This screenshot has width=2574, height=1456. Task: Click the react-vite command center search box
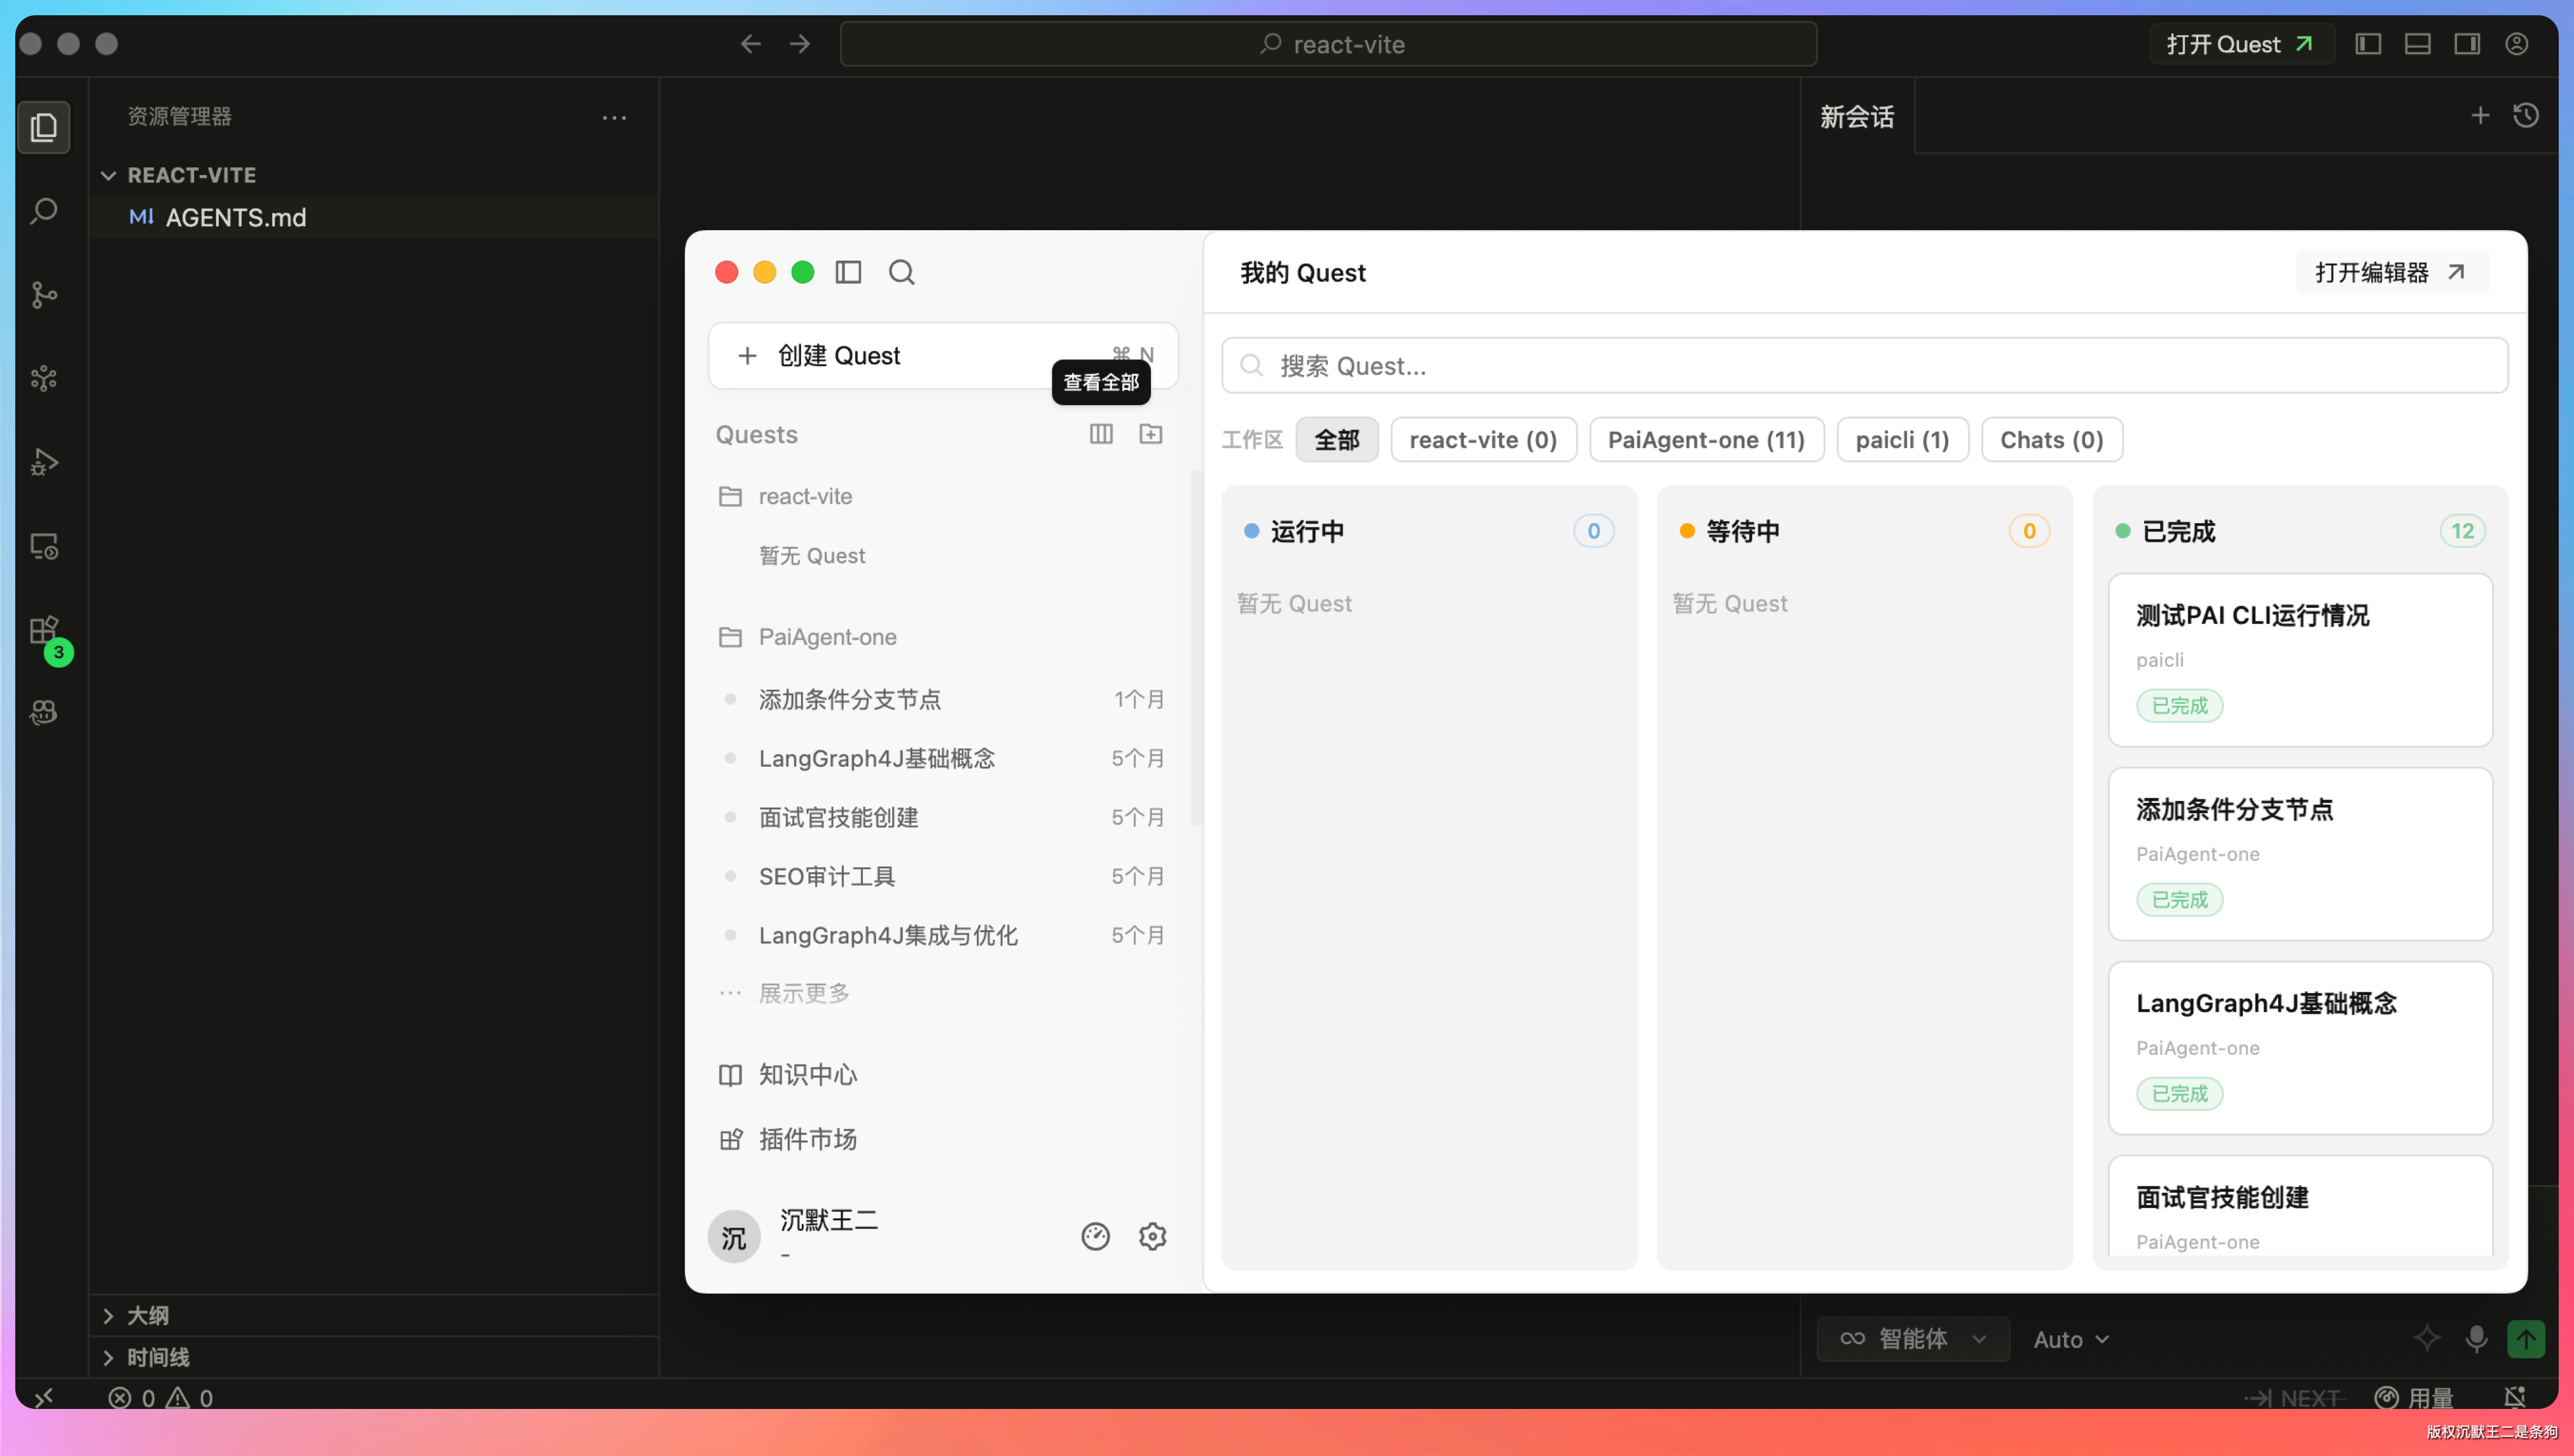click(x=1328, y=44)
